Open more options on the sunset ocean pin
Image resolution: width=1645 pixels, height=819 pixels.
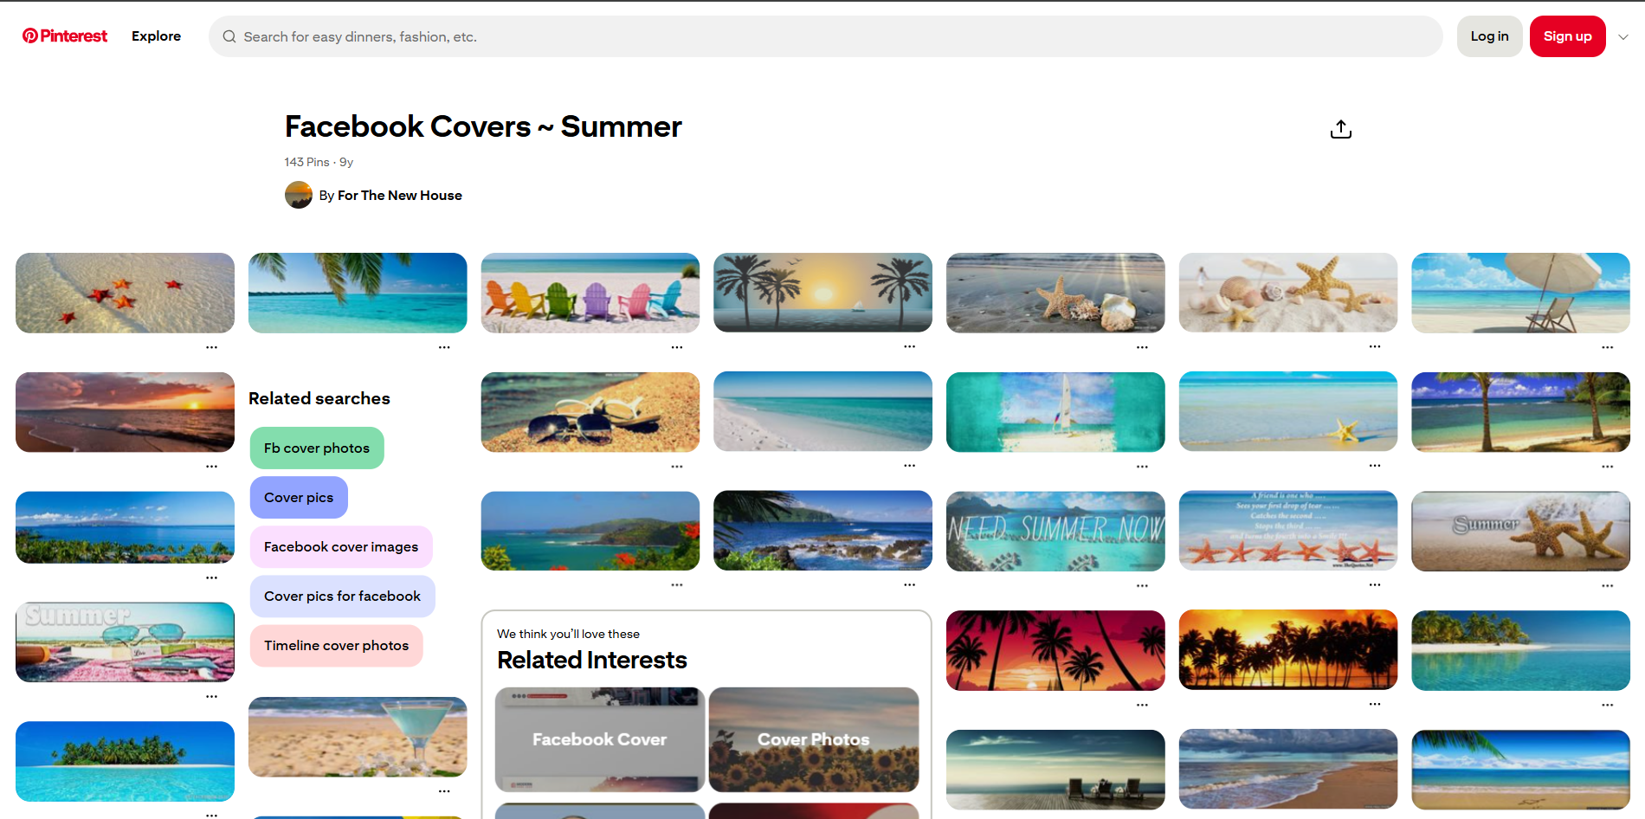[x=212, y=466]
